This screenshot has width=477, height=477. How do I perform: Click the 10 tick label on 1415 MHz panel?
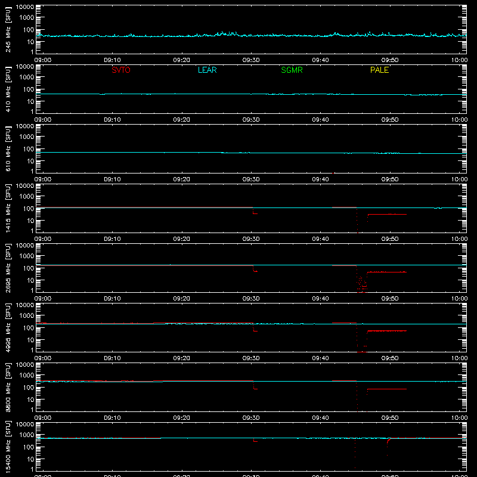pos(30,221)
